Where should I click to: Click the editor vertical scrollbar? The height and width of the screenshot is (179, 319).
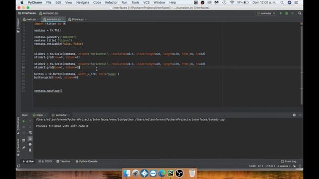[302, 65]
